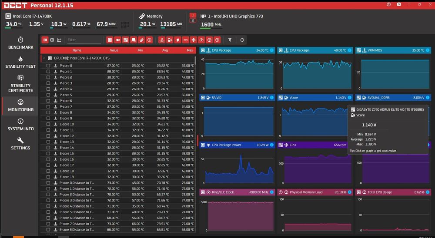Click the Filter text field

[x=84, y=40]
